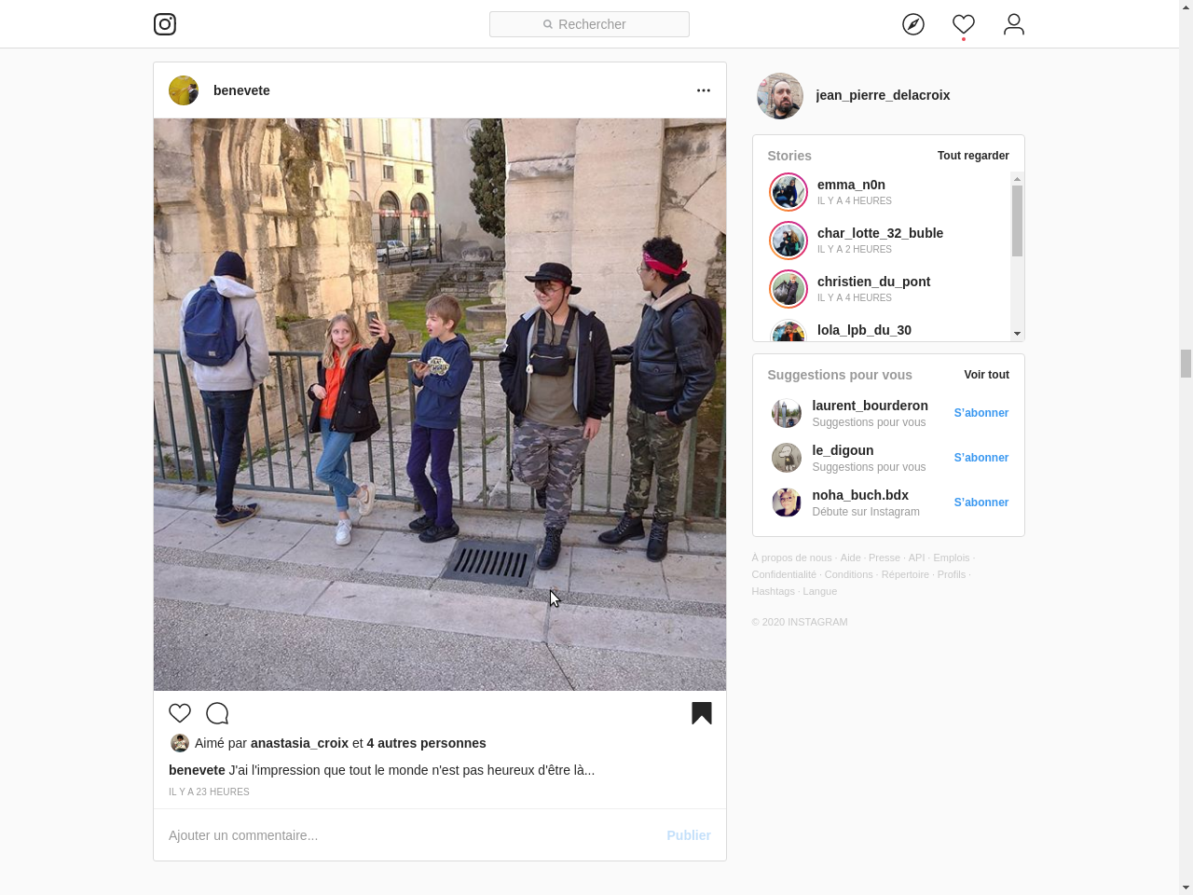
Task: Click the Instagram logo home icon
Action: point(165,24)
